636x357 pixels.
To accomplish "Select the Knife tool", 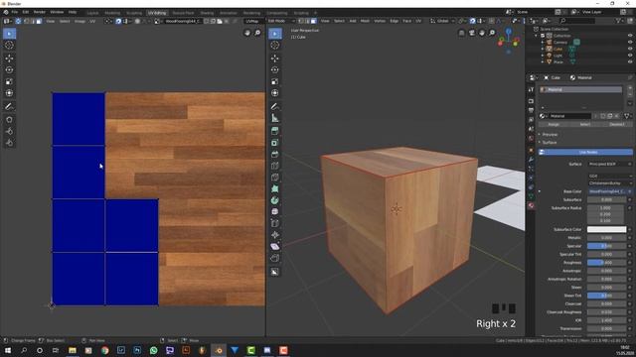I will pos(275,178).
